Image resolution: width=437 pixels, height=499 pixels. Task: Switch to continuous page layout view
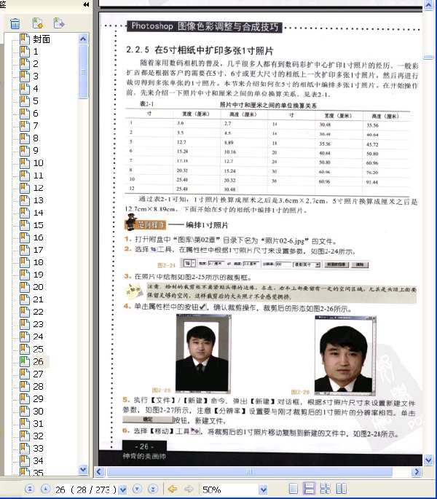(309, 489)
